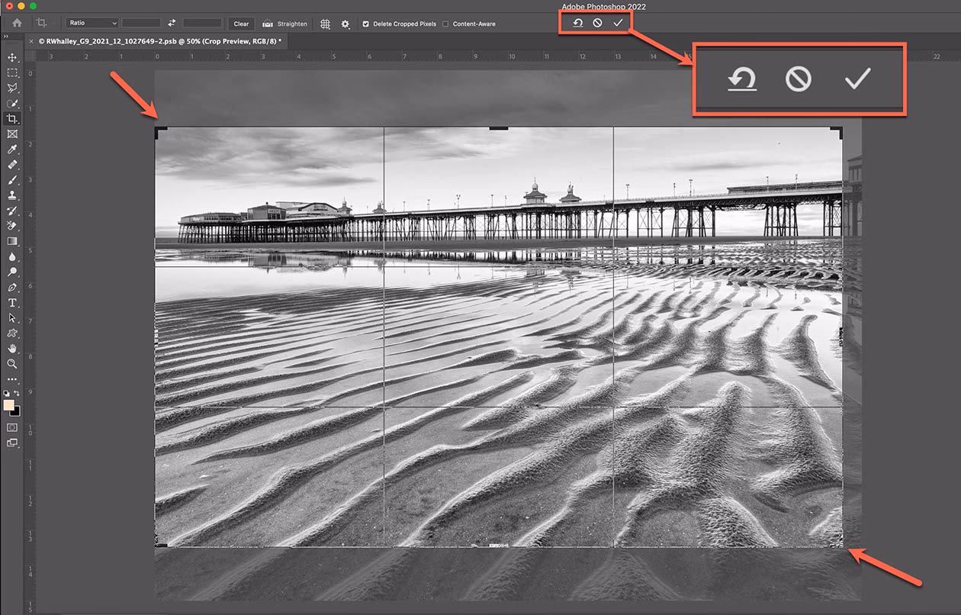
Task: Open the Ratio dropdown
Action: [92, 21]
